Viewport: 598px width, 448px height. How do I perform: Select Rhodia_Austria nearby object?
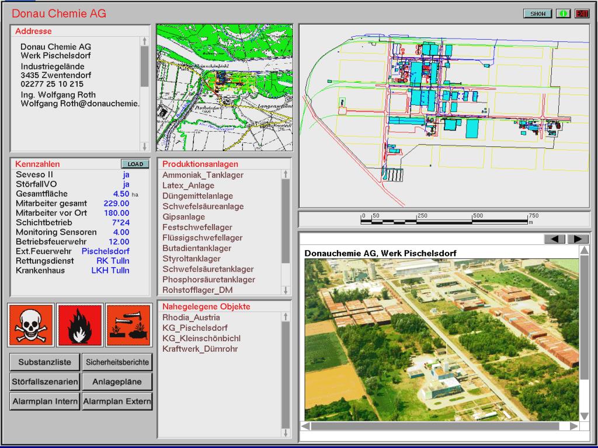[x=191, y=317]
